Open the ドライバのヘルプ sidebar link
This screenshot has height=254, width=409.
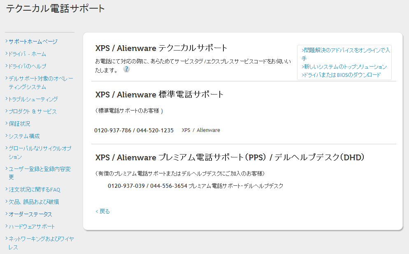[27, 66]
